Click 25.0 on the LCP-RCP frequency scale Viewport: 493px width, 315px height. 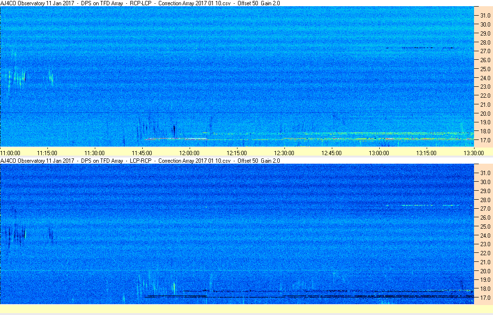tap(485, 226)
